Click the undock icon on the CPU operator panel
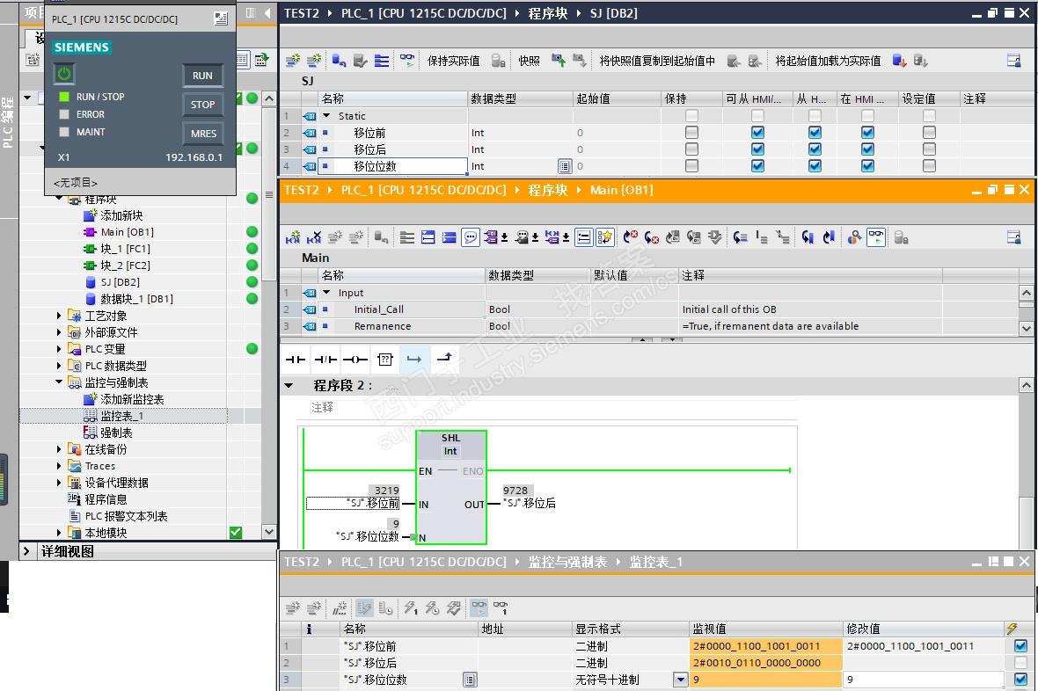The width and height of the screenshot is (1038, 691). [x=221, y=18]
